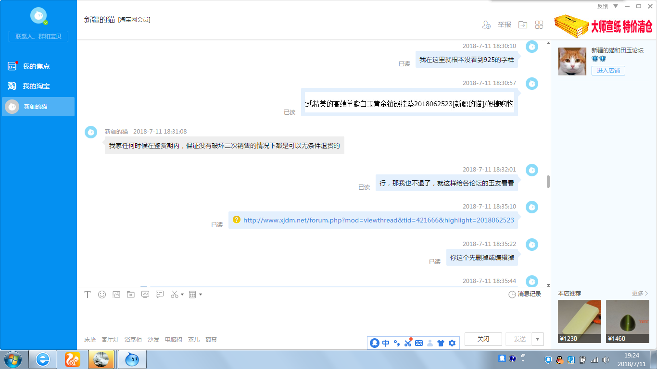Expand the dropdown arrow beside 反馈
The image size is (657, 369).
click(x=616, y=6)
